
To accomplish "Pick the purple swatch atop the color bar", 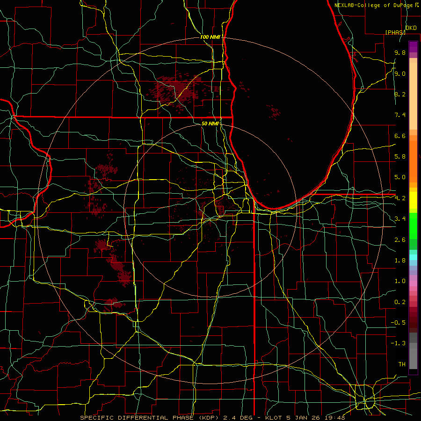I will (x=413, y=47).
